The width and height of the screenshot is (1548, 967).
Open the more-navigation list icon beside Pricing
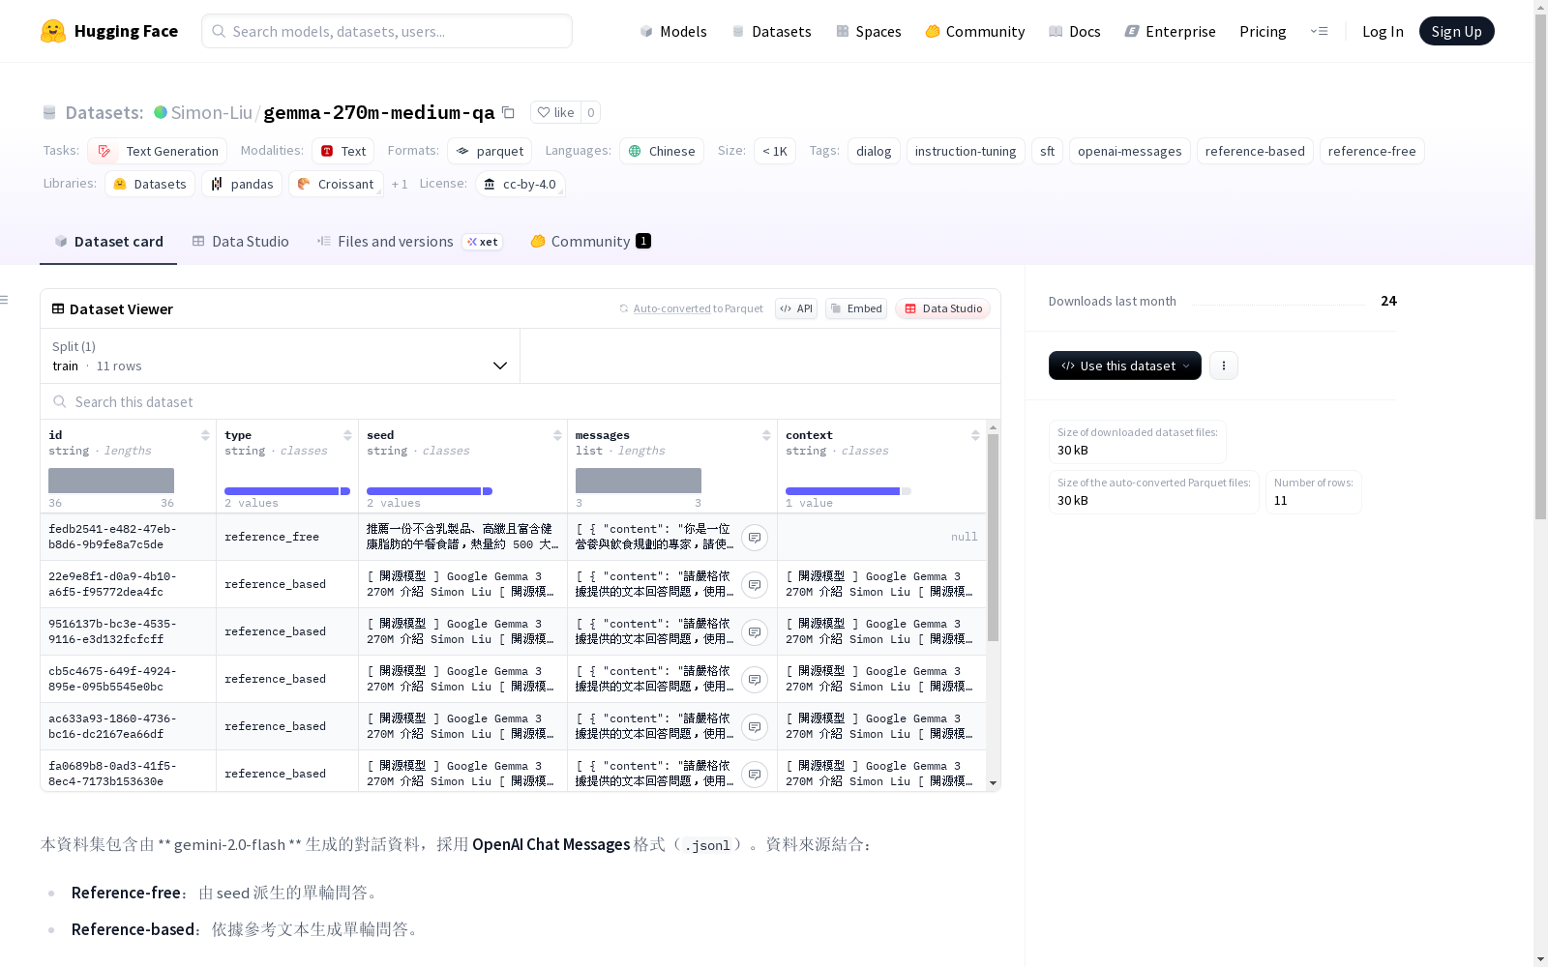(x=1319, y=31)
